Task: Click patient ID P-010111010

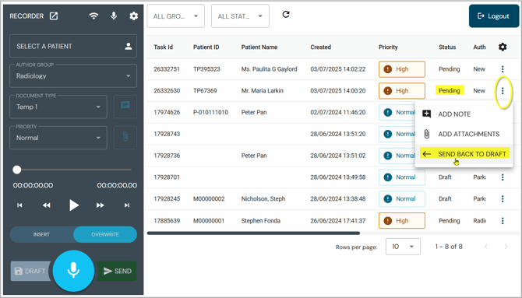Action: [210, 112]
